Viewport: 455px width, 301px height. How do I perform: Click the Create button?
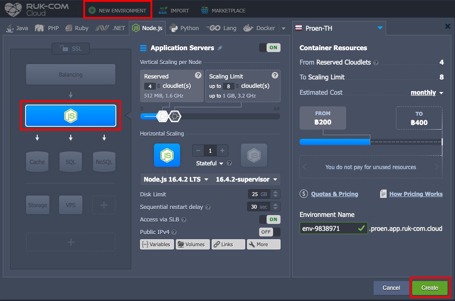coord(430,288)
